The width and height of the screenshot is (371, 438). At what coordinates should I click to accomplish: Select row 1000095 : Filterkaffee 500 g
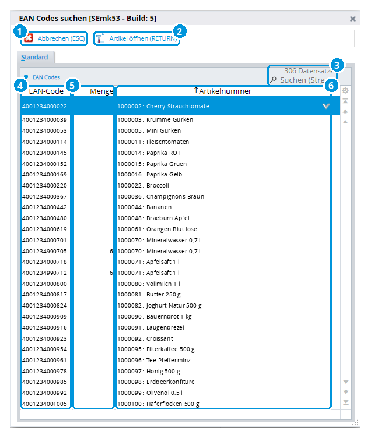tap(180, 349)
